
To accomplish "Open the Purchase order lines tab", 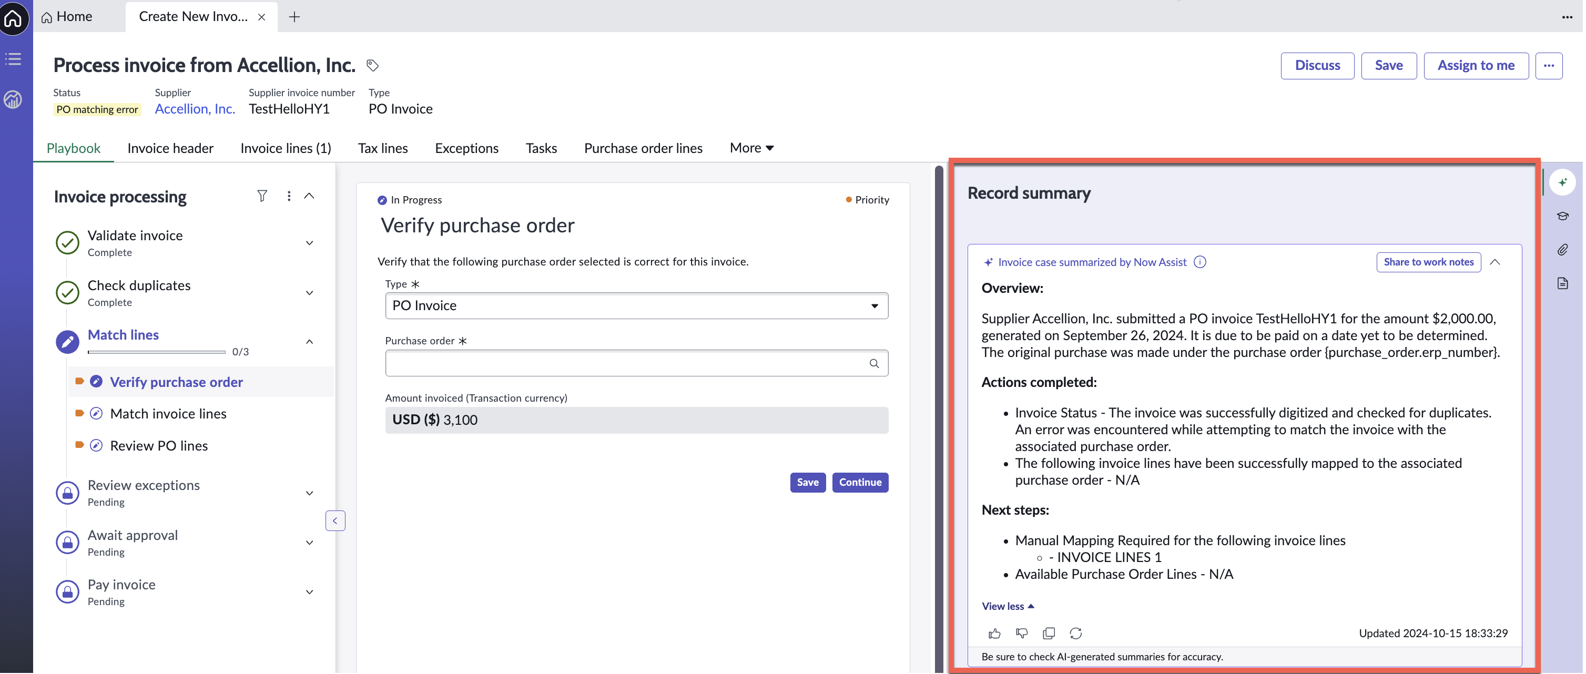I will pyautogui.click(x=643, y=148).
